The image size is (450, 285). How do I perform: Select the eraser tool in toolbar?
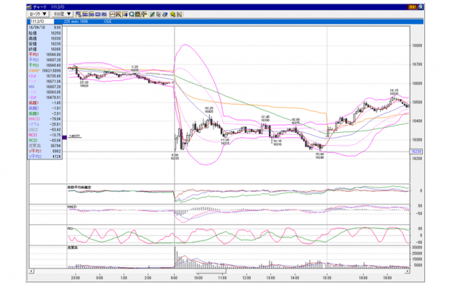[165, 14]
